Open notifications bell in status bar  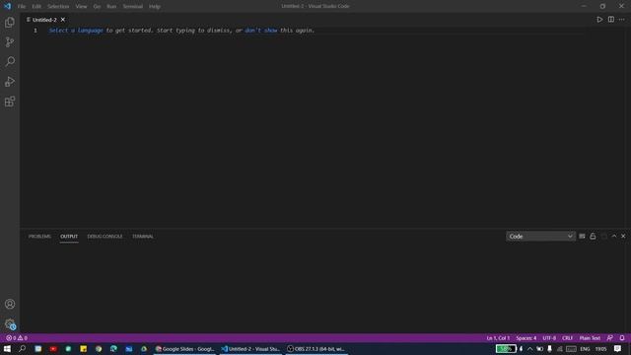point(622,338)
